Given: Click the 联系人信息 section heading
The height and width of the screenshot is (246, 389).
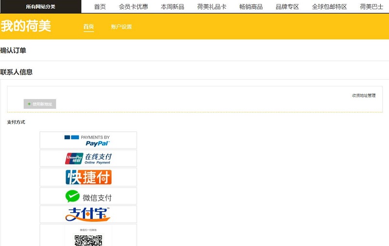Looking at the screenshot, I should 17,72.
